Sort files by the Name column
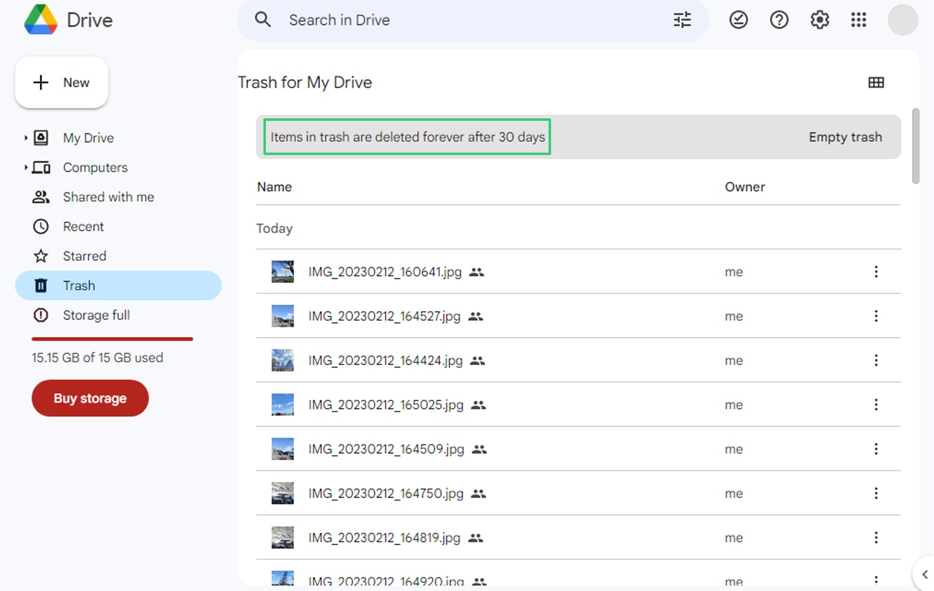934x591 pixels. pos(274,186)
